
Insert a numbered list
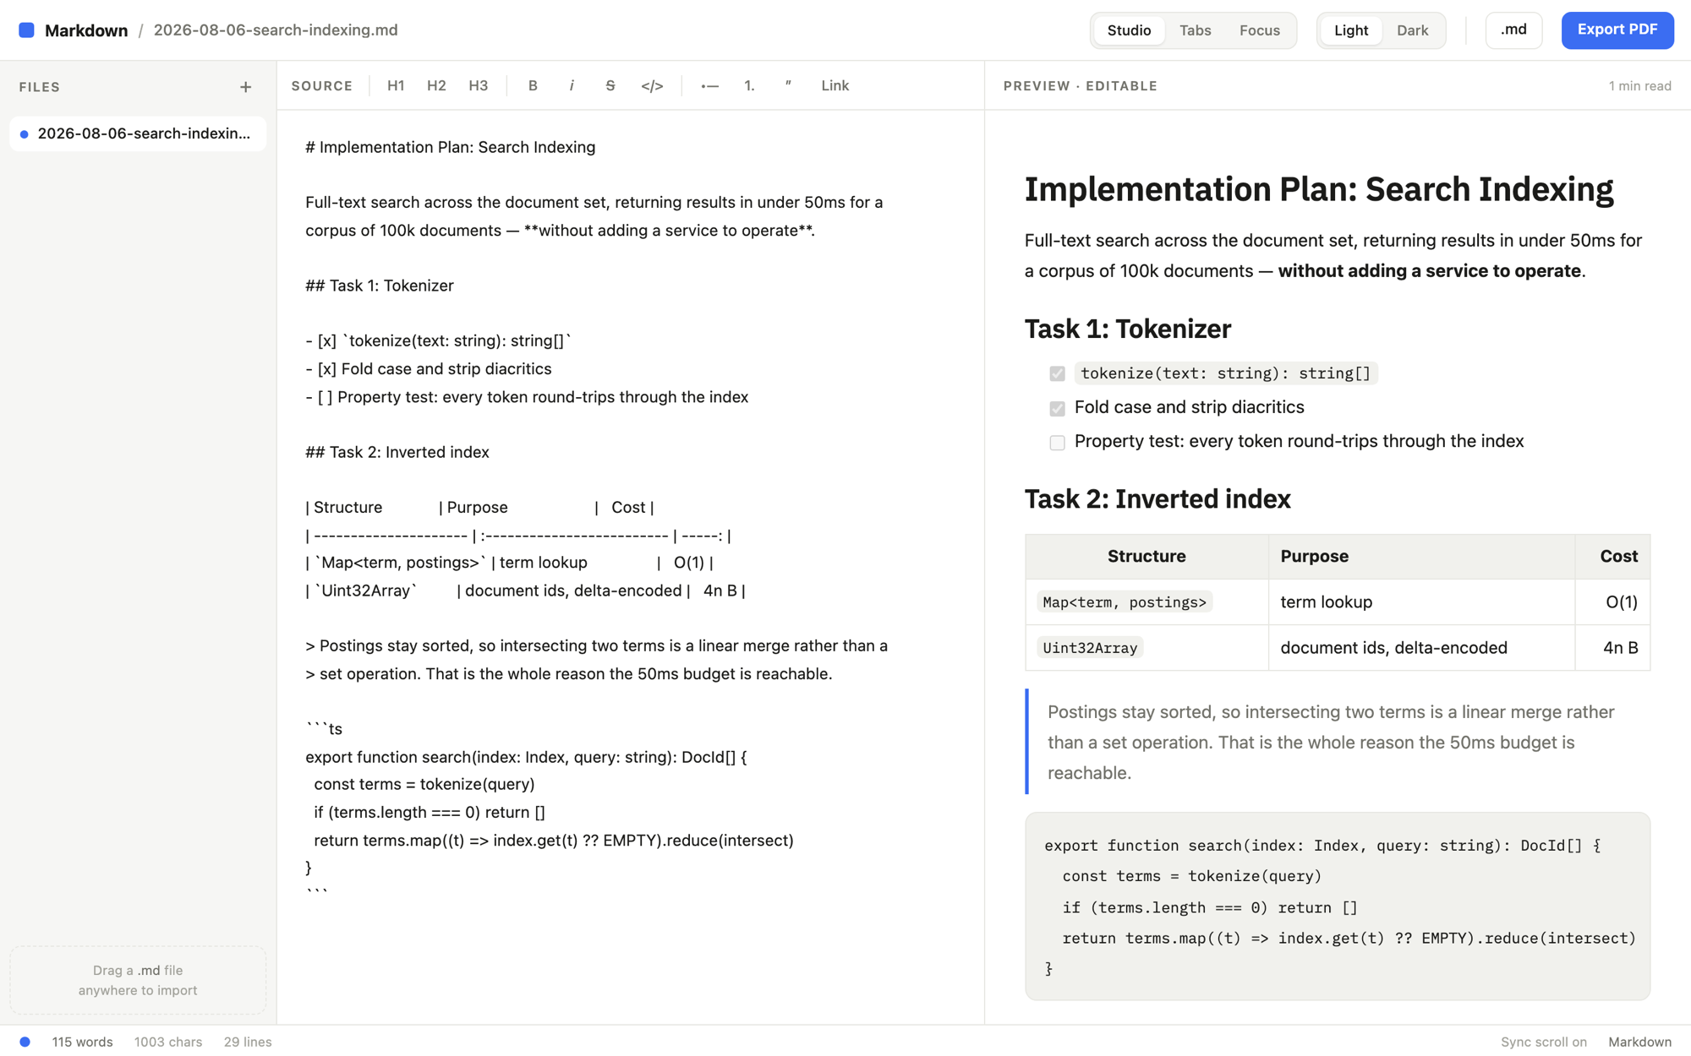(x=749, y=86)
